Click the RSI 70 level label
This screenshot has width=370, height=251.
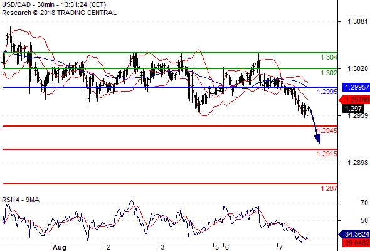pyautogui.click(x=364, y=203)
